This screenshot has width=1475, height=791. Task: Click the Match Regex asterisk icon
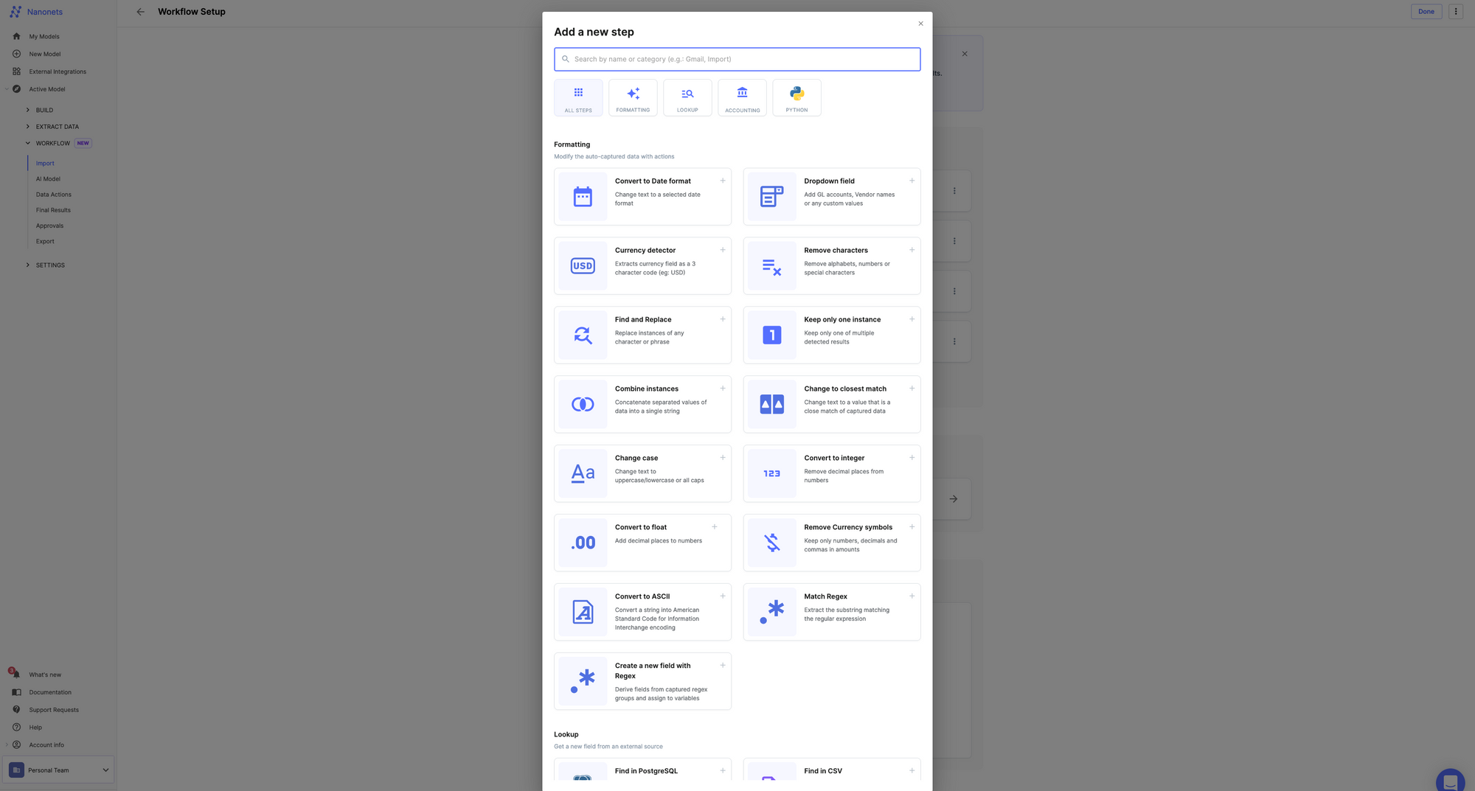(771, 612)
